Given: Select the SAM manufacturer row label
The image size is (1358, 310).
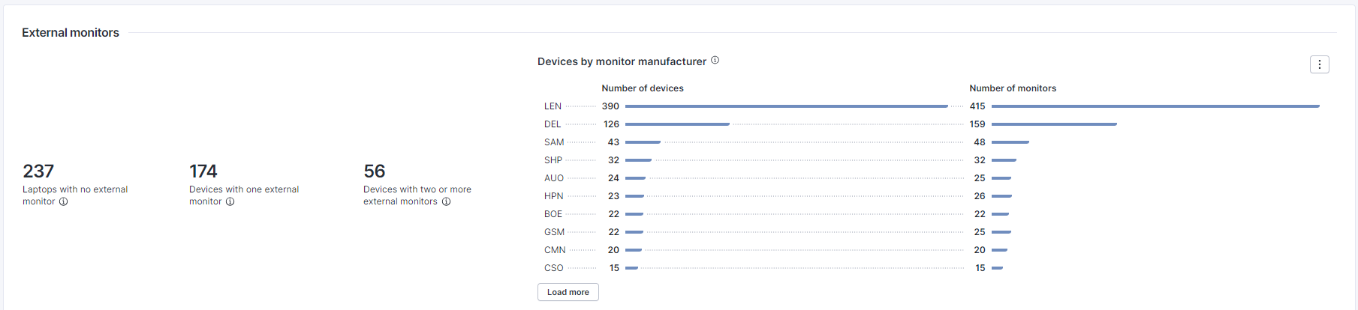Looking at the screenshot, I should pos(554,142).
